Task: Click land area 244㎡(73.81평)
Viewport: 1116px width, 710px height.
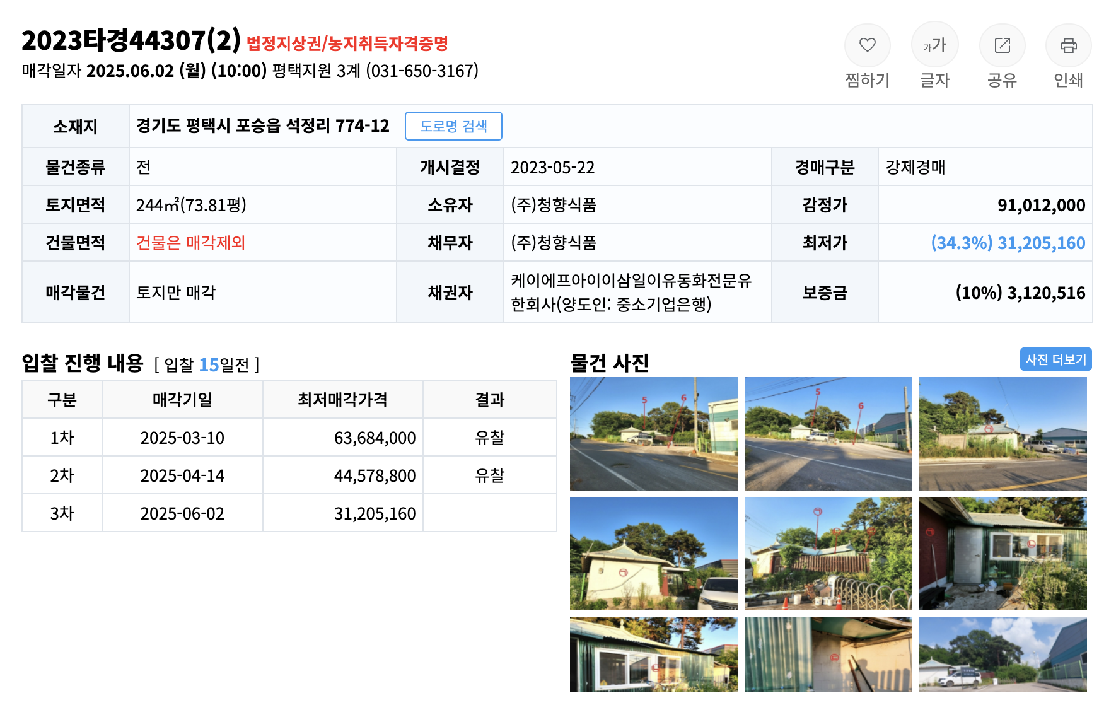Action: [x=191, y=205]
